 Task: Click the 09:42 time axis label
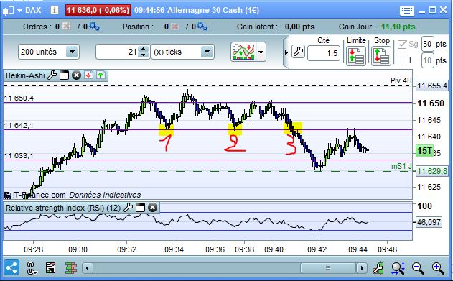tap(317, 249)
